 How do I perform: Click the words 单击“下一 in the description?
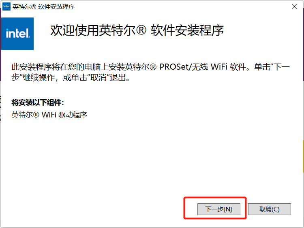[272, 67]
